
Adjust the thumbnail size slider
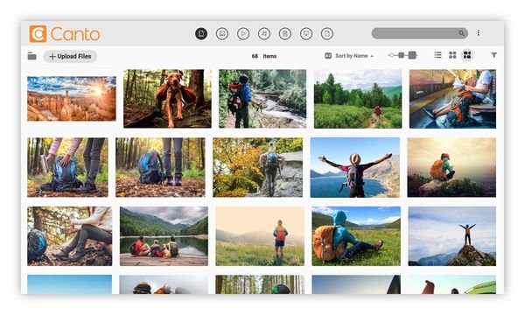[x=402, y=55]
